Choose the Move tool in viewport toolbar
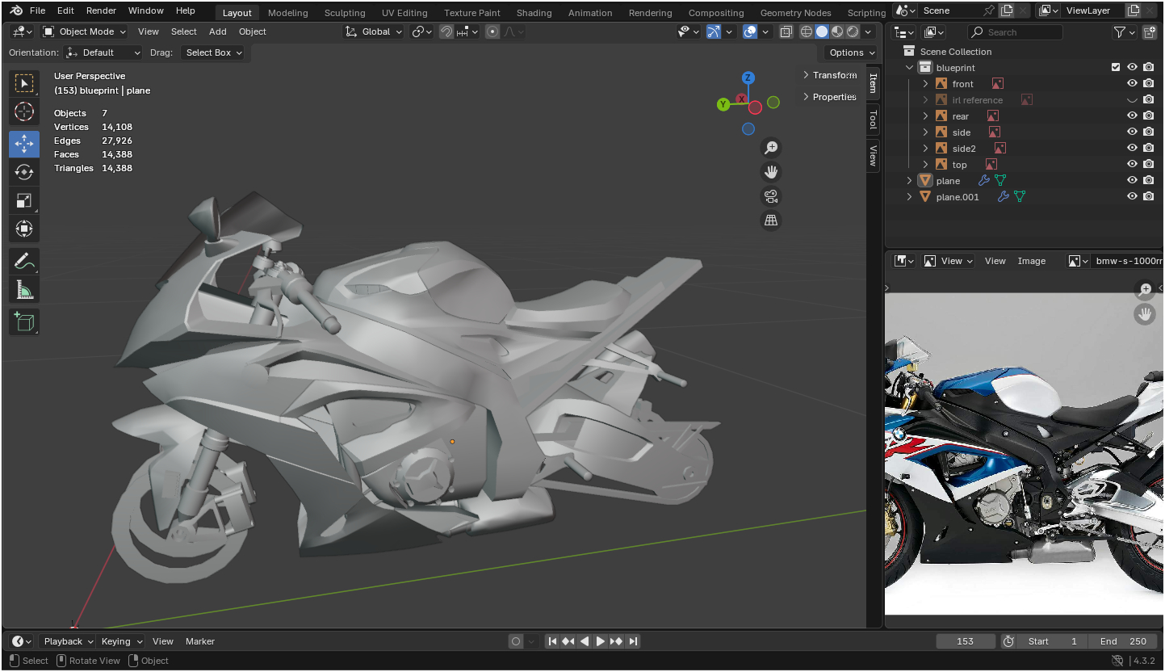The image size is (1165, 672). [x=24, y=143]
